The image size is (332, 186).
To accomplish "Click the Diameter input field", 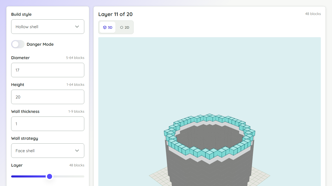I will (x=48, y=70).
